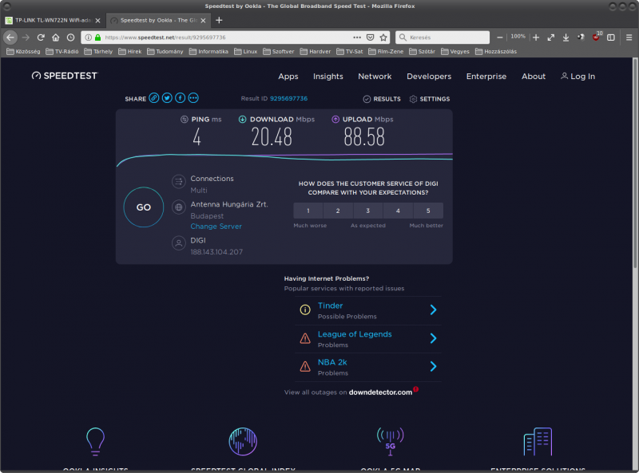Select the Speedtest by Ookla tab

pyautogui.click(x=158, y=21)
